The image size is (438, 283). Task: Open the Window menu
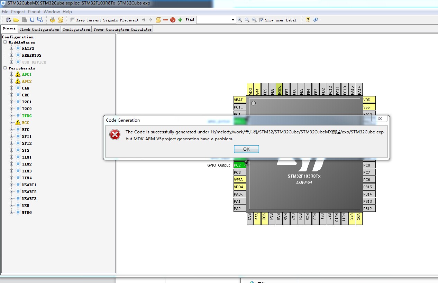(x=52, y=12)
